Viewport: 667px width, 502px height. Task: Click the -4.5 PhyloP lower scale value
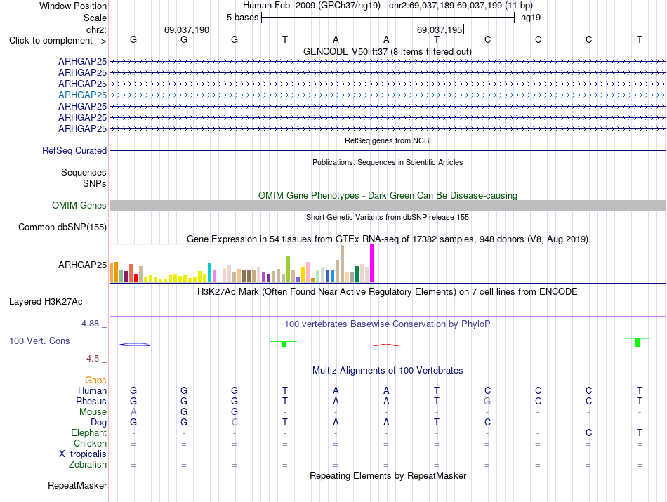(91, 359)
